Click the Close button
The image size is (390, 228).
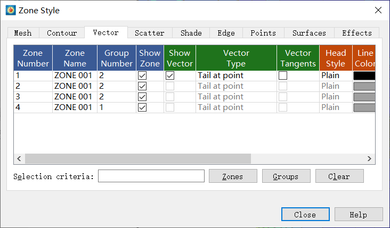point(305,214)
